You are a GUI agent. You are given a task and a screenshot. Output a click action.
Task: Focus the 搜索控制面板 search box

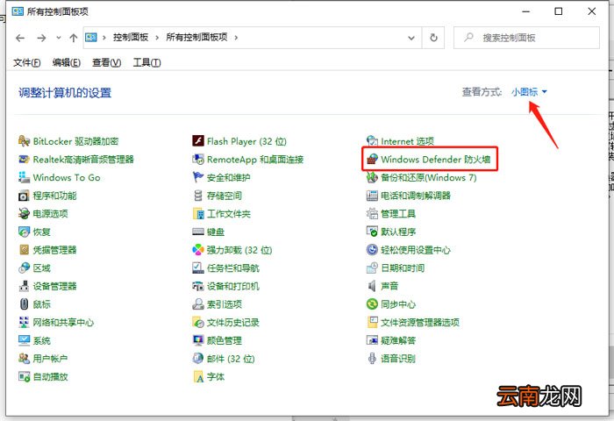(526, 38)
